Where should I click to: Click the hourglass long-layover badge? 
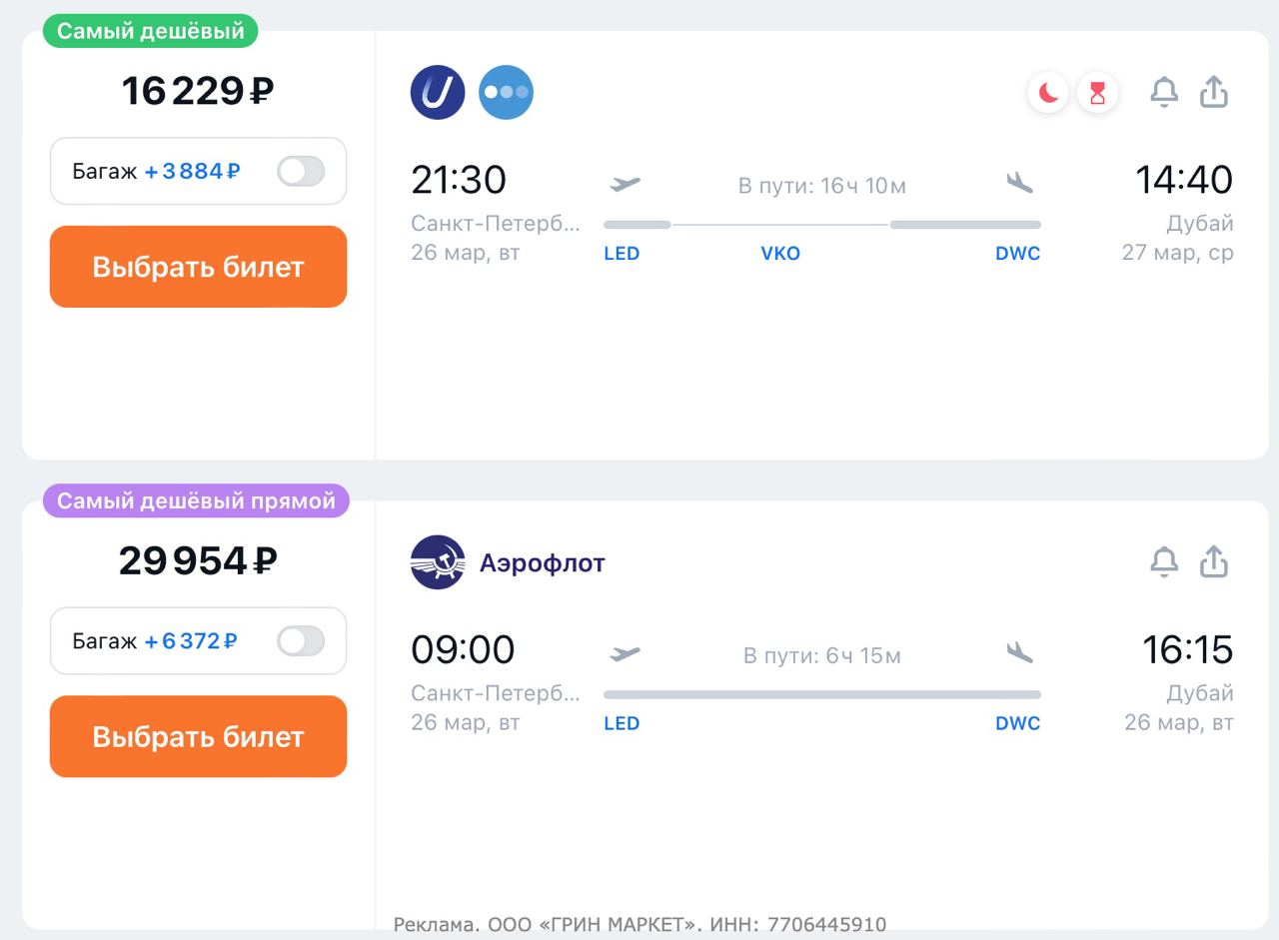coord(1098,93)
